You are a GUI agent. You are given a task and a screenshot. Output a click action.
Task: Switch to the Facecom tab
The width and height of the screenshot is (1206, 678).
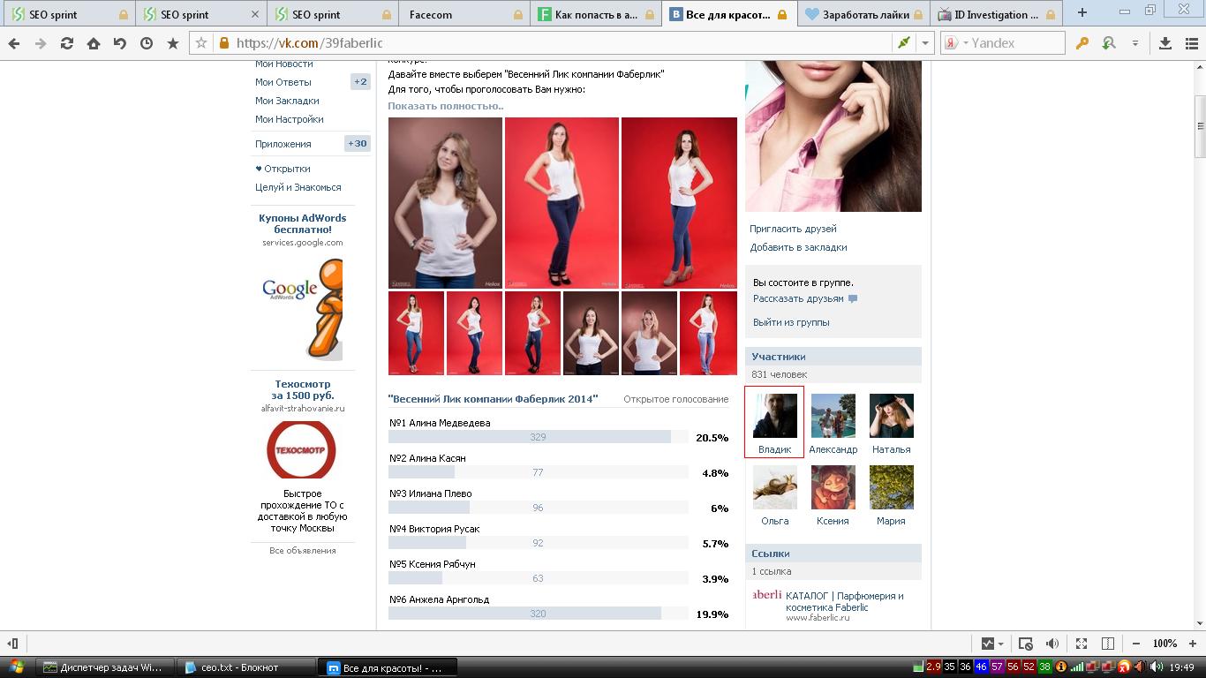(x=464, y=14)
